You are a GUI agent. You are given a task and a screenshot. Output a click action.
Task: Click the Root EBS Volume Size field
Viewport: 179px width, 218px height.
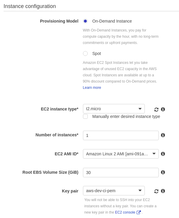(121, 173)
